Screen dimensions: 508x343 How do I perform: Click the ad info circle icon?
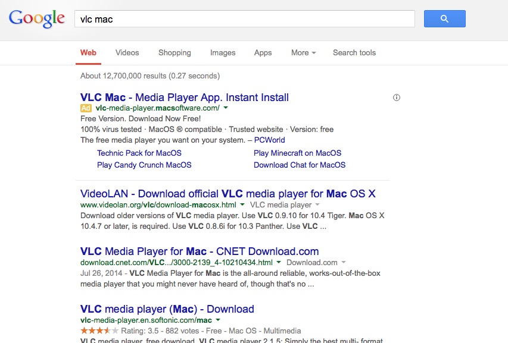397,97
